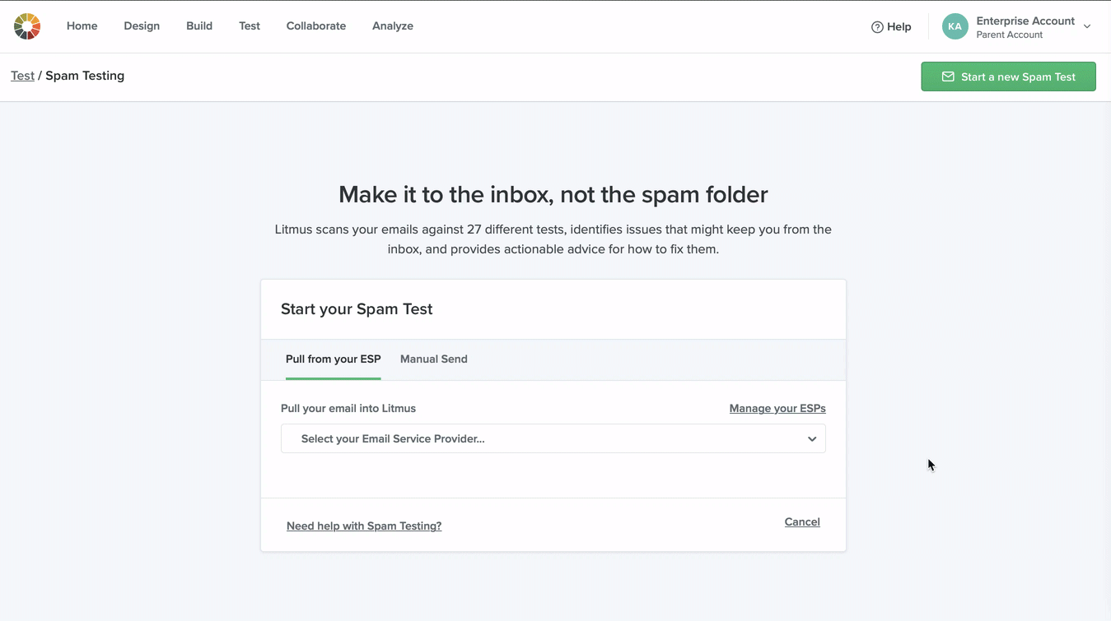Viewport: 1111px width, 621px height.
Task: Open the Collaborate menu
Action: click(x=316, y=26)
